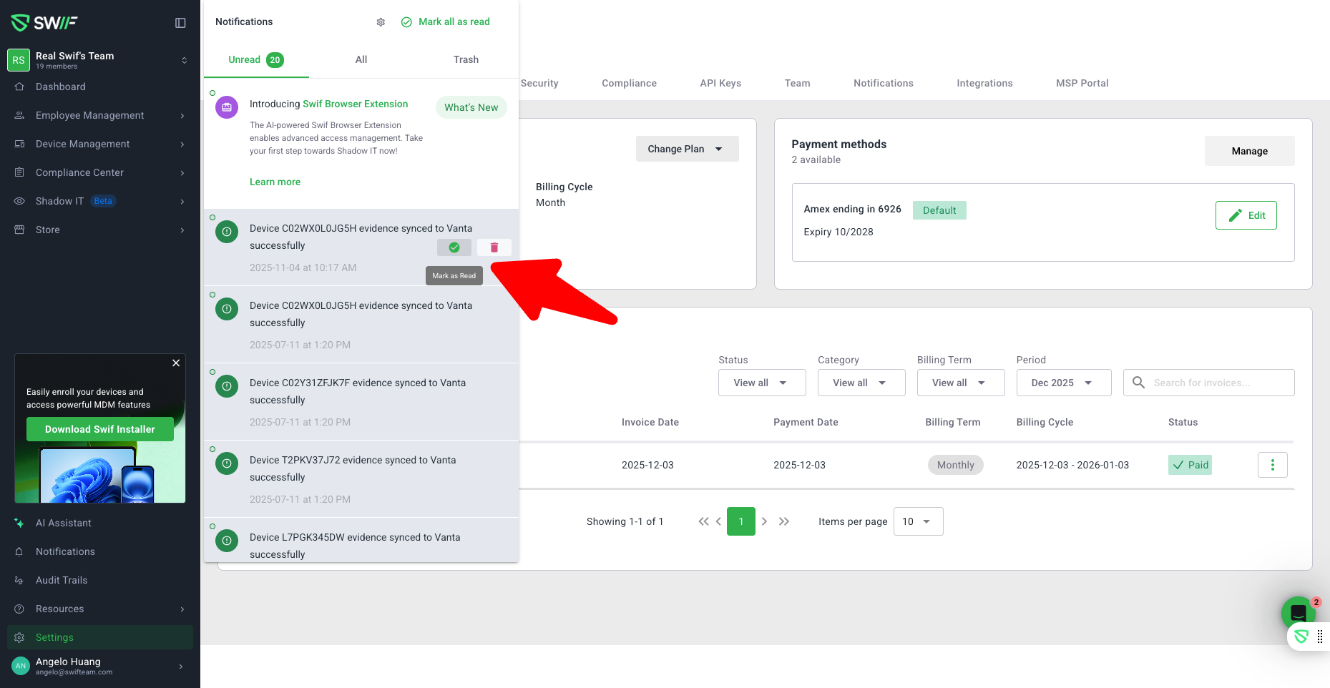
Task: Open the Integrations settings tab
Action: (x=984, y=83)
